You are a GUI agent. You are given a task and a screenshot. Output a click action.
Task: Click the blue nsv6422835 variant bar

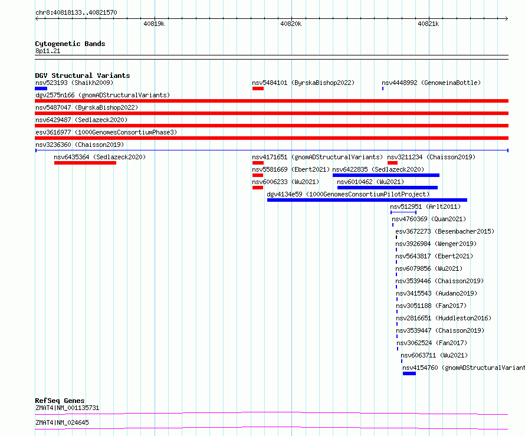click(x=386, y=175)
